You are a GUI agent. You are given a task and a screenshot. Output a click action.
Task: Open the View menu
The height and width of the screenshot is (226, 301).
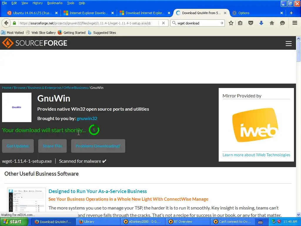coord(25,3)
